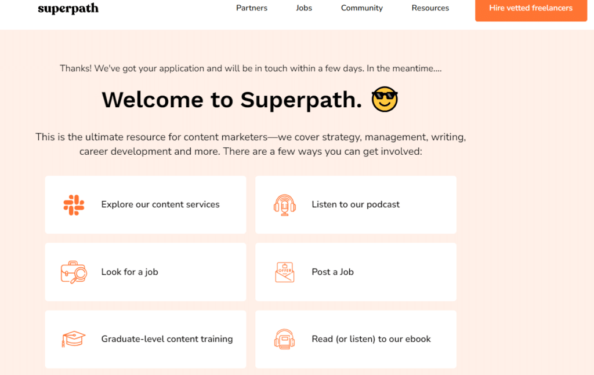This screenshot has height=375, width=594.
Task: Open Read (or listen) to our ebook
Action: coord(371,338)
